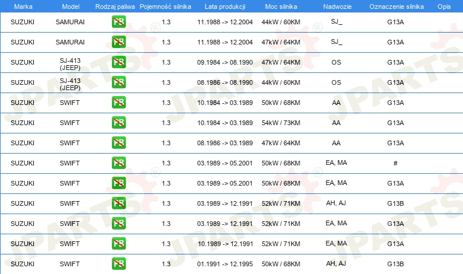
Task: Click the Rodzaj paliwa column header
Action: (x=115, y=7)
